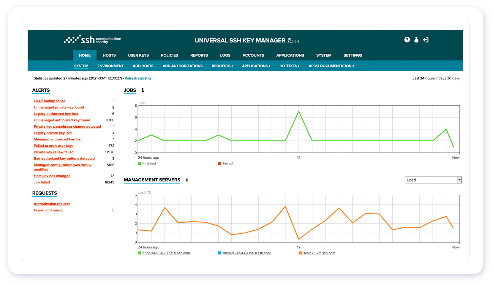493x285 pixels.
Task: Open the Applications main menu
Action: click(x=290, y=55)
